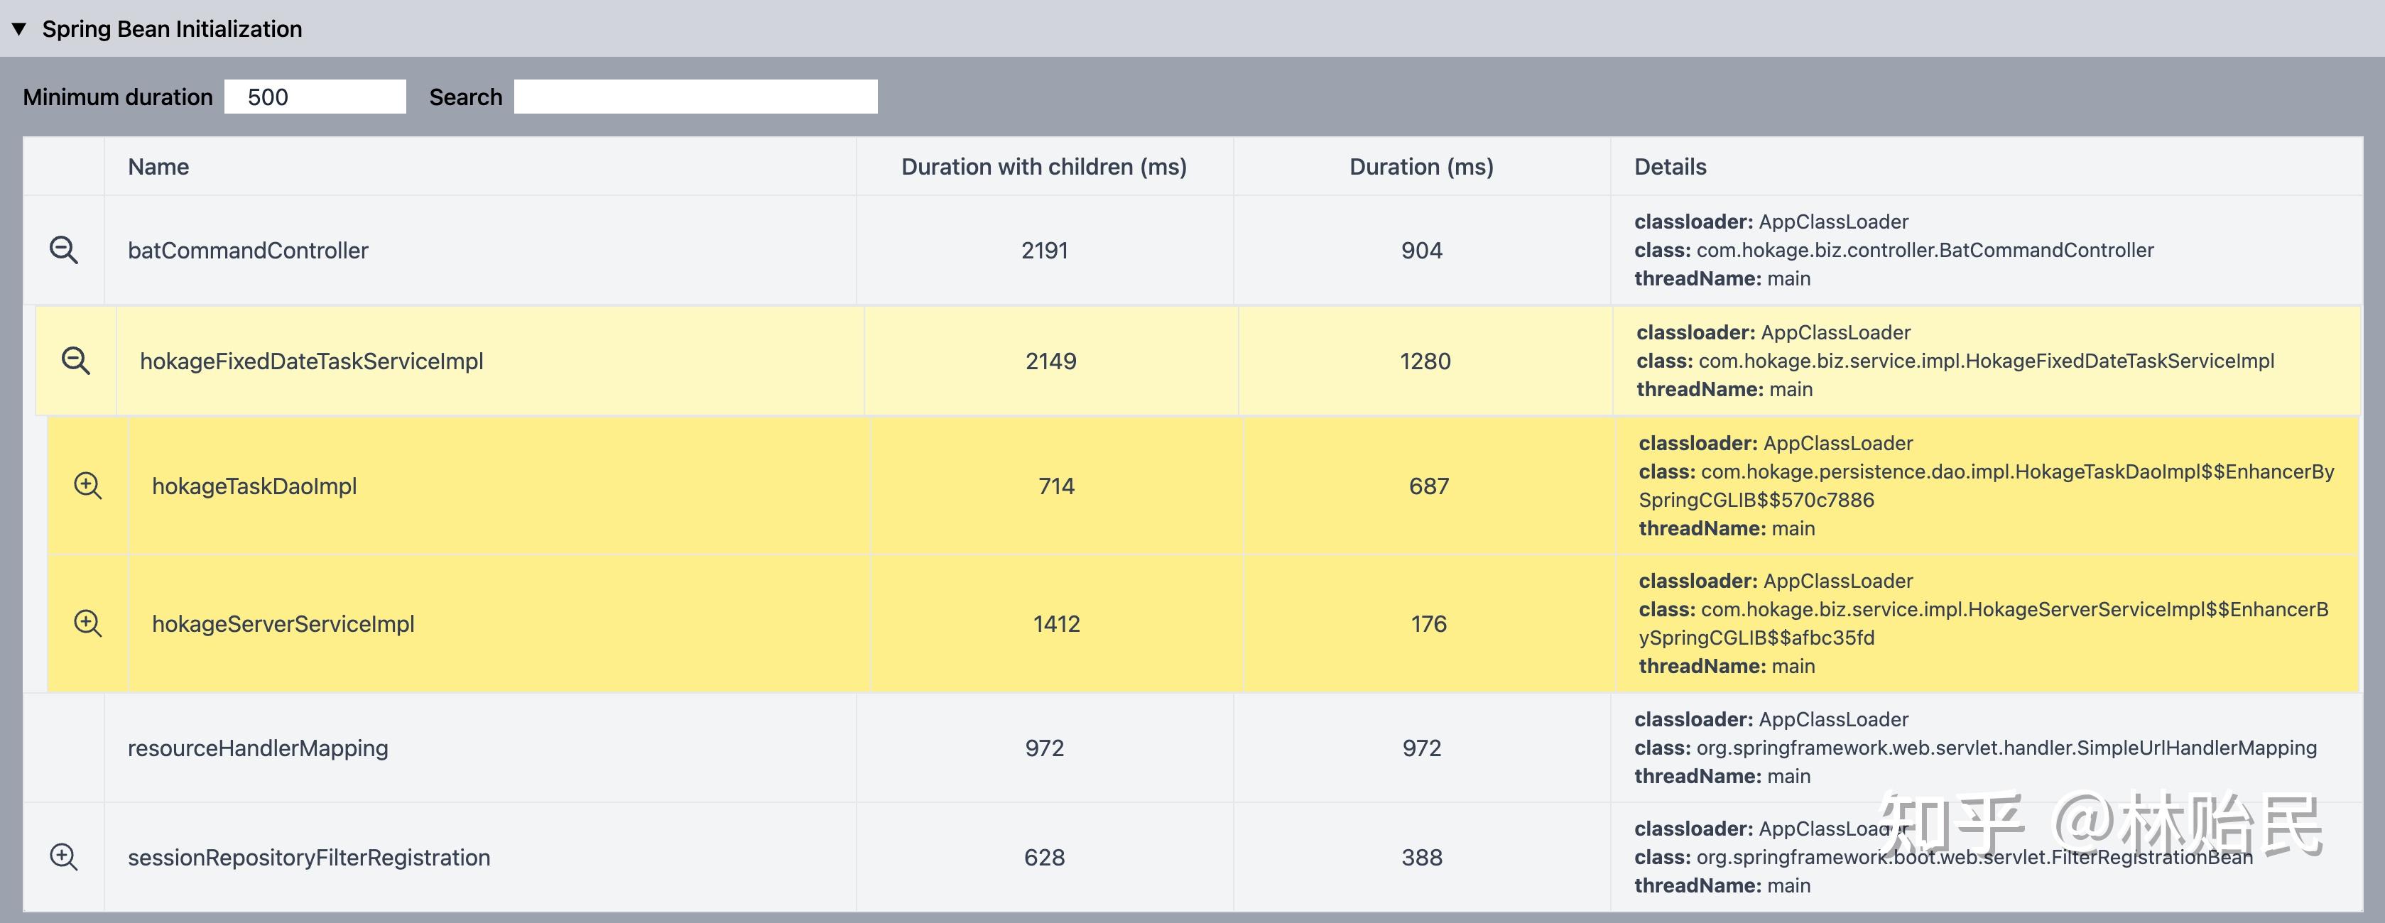Select the sessionRepositoryFilterRegistration bean name
2385x923 pixels.
click(x=308, y=857)
